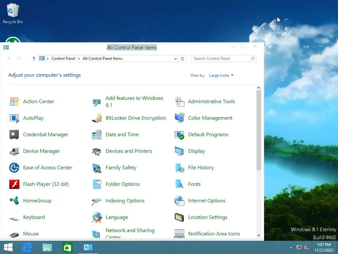
Task: Click the Default Programs icon
Action: (x=179, y=135)
